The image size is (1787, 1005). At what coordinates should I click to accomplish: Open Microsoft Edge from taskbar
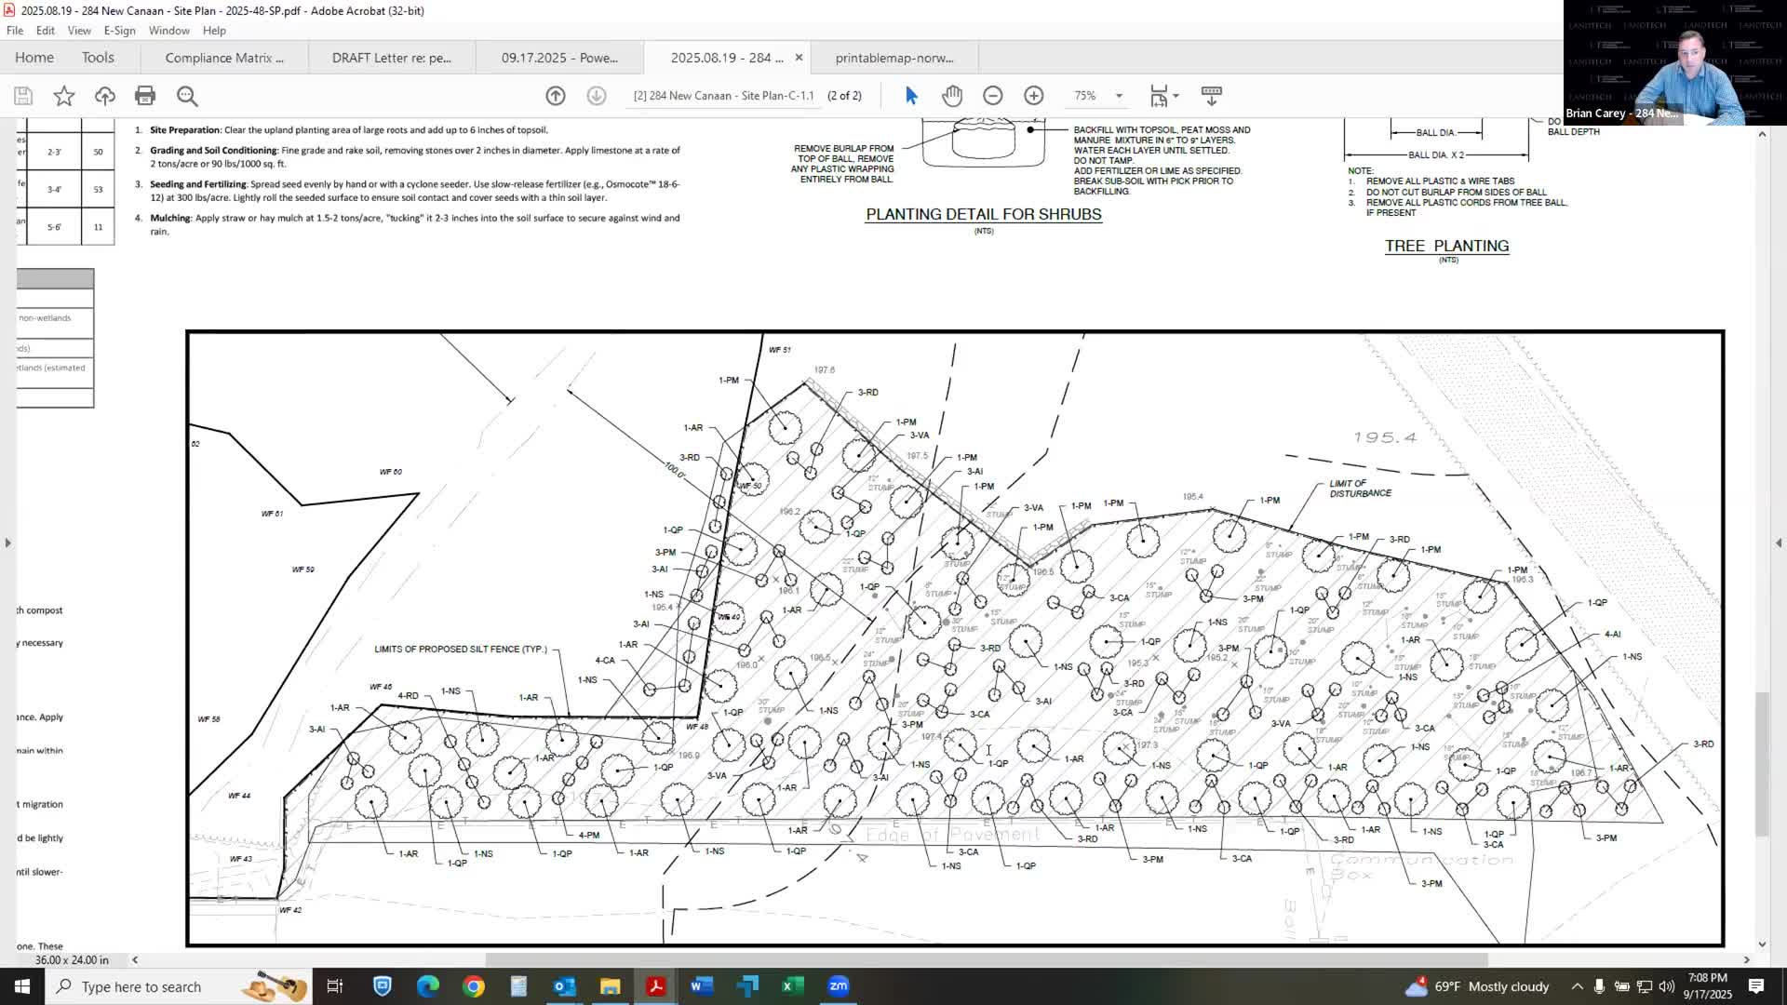pyautogui.click(x=428, y=986)
